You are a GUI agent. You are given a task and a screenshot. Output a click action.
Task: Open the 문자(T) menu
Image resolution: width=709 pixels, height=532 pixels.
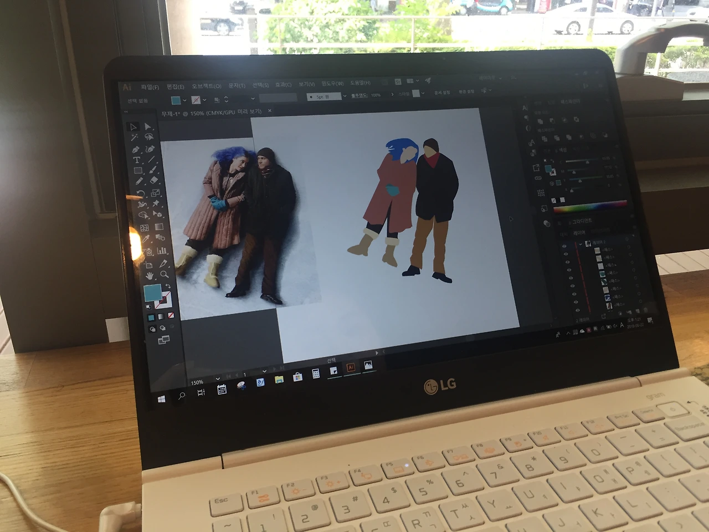tap(237, 85)
